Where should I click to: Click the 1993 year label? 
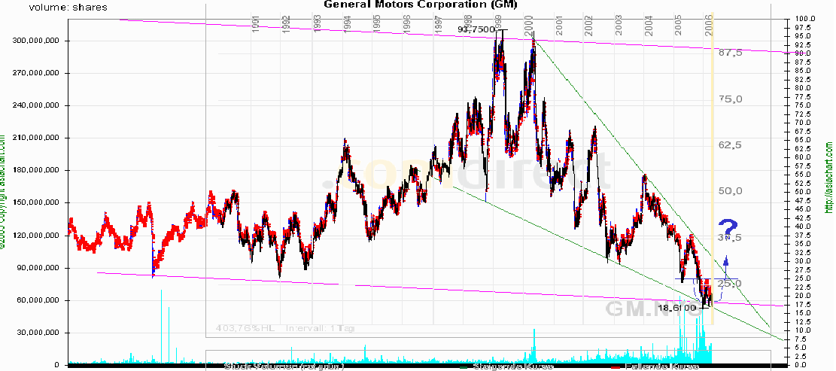[x=317, y=23]
